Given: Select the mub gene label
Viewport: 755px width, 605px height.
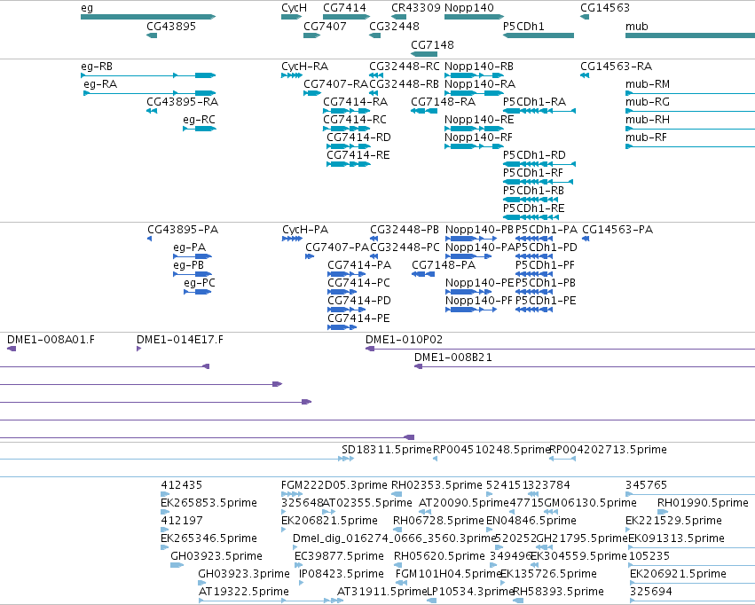Looking at the screenshot, I should coord(636,27).
